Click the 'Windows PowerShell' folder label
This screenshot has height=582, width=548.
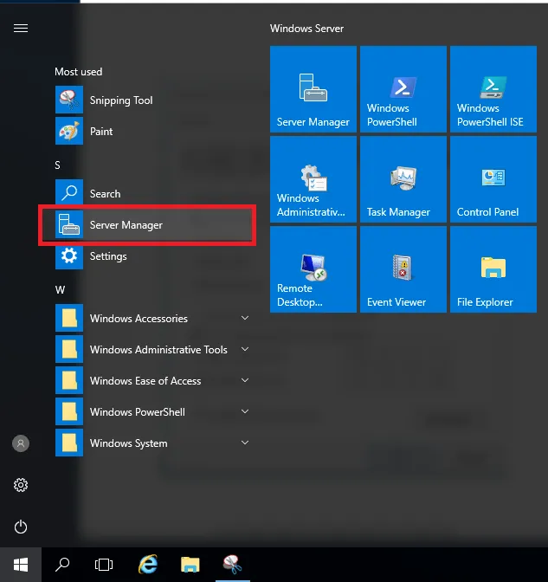(x=138, y=412)
